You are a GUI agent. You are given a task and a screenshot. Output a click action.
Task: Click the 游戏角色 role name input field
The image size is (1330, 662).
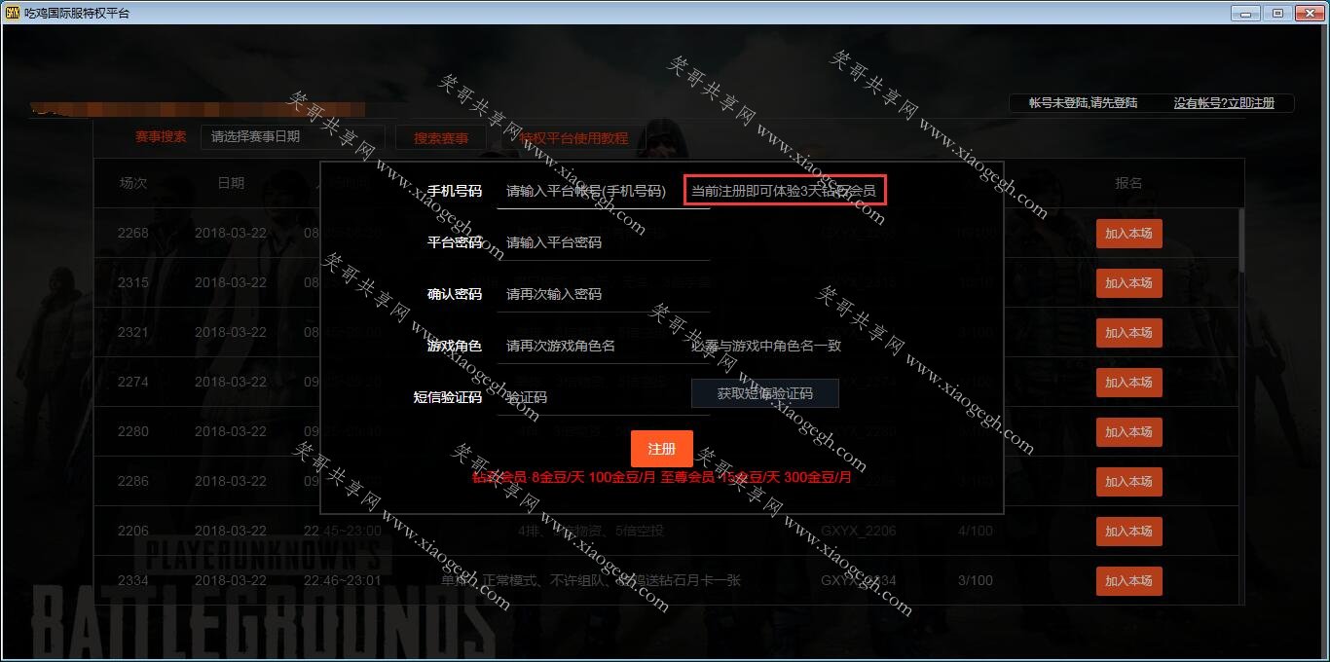click(604, 346)
